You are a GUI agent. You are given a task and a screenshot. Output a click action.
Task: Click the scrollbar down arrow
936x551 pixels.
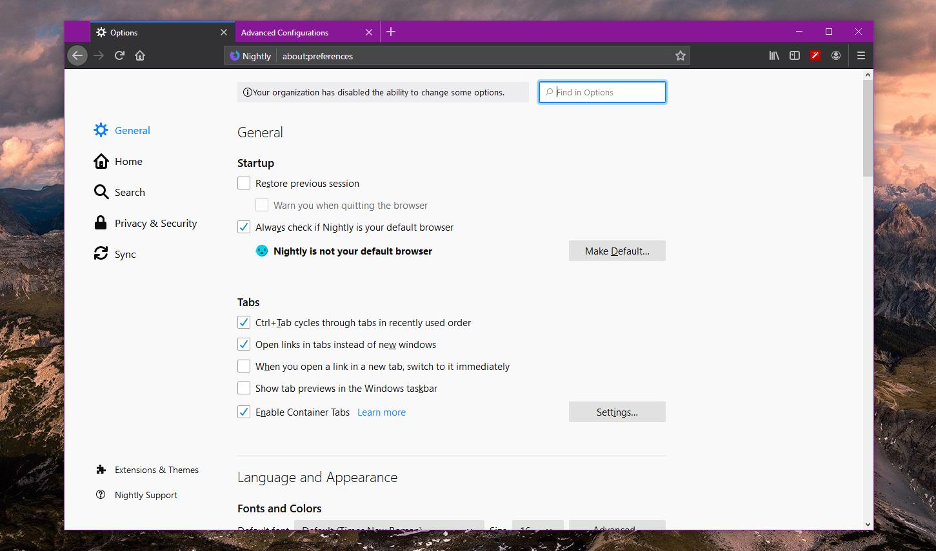[868, 525]
